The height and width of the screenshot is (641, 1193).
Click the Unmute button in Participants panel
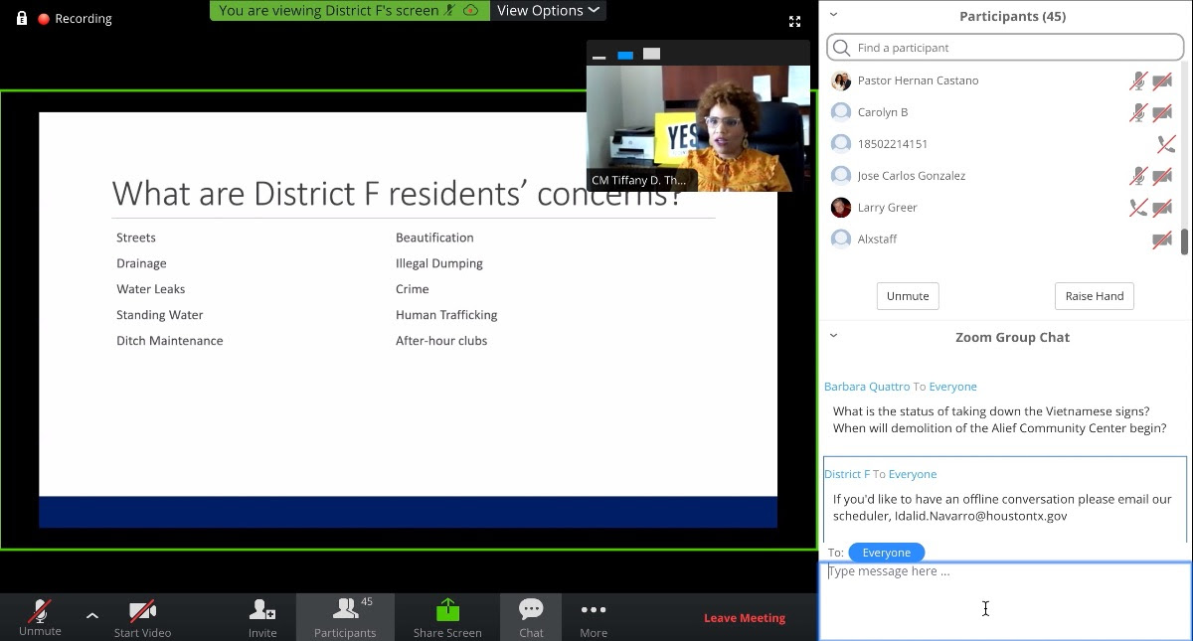(x=908, y=296)
